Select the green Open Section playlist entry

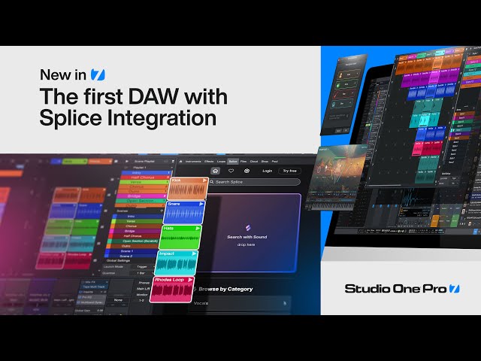click(141, 201)
